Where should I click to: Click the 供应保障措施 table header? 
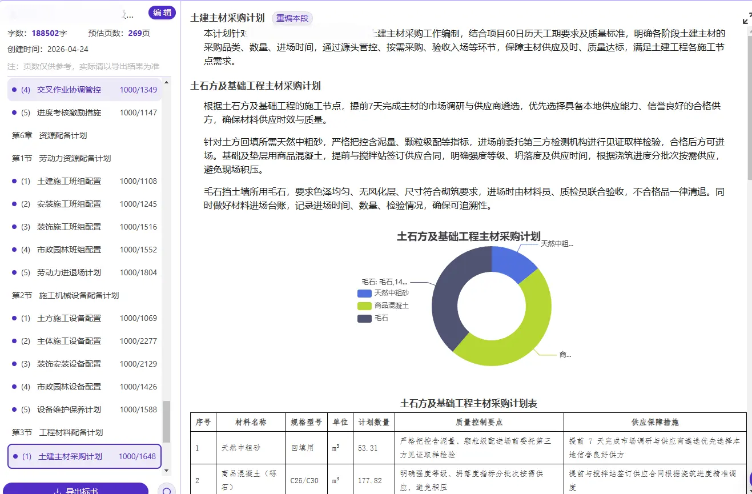point(655,422)
